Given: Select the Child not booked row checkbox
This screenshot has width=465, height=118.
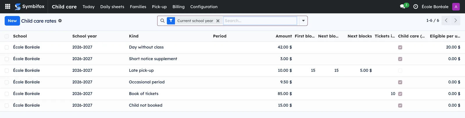Looking at the screenshot, I should point(7,105).
